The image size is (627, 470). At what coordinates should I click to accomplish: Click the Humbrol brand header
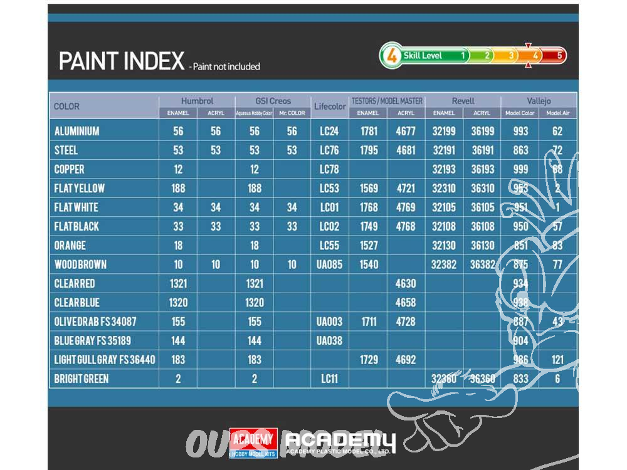click(197, 101)
